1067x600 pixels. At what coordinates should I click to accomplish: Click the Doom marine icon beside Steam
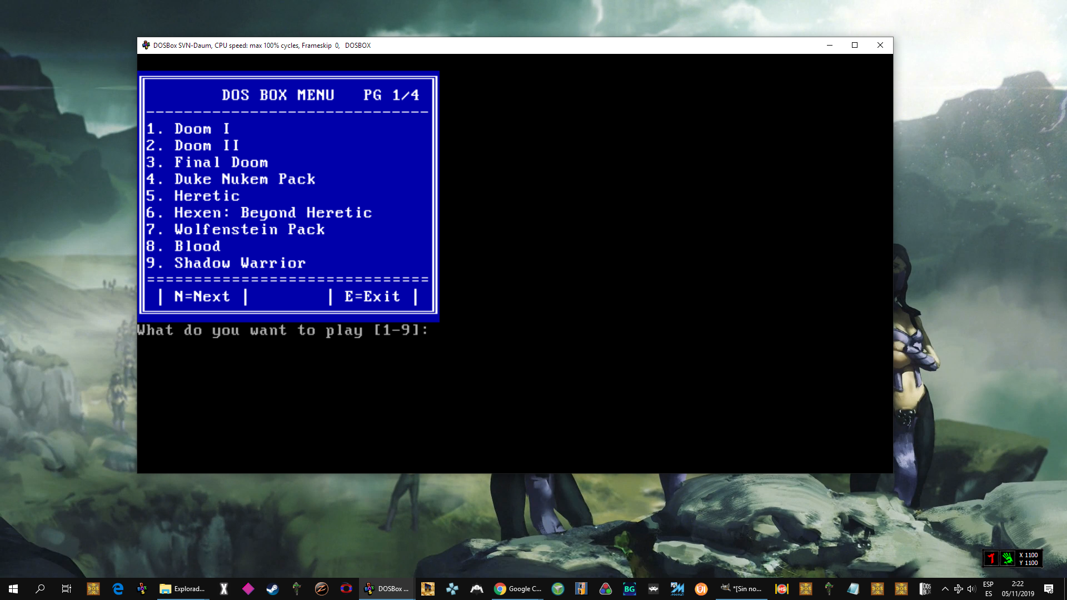click(297, 589)
